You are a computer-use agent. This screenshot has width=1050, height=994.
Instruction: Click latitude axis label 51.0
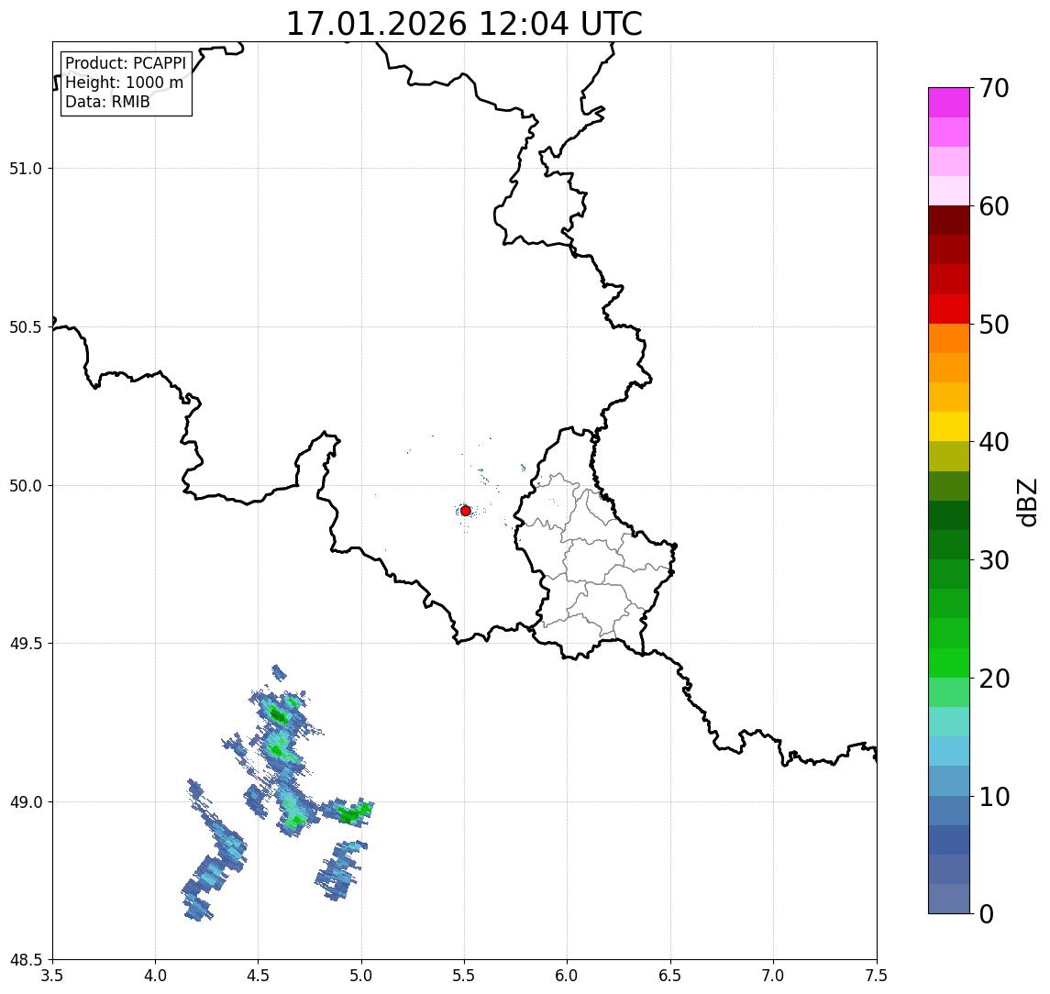point(26,169)
